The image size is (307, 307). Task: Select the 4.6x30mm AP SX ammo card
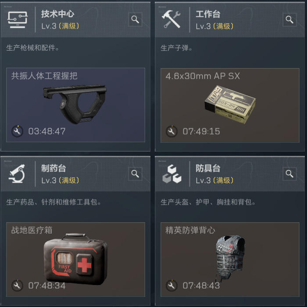[230, 105]
